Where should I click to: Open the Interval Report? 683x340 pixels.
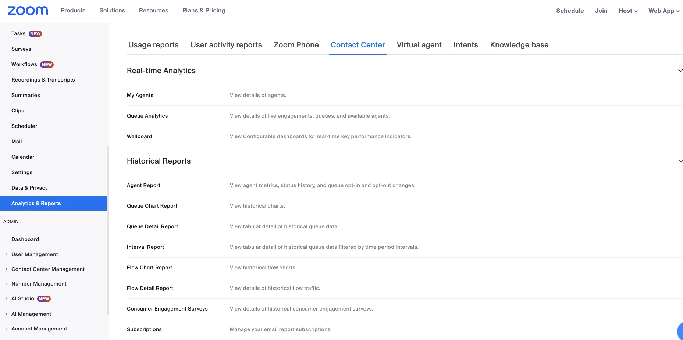pos(146,247)
